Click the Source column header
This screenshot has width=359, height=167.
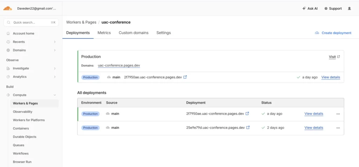coord(112,103)
